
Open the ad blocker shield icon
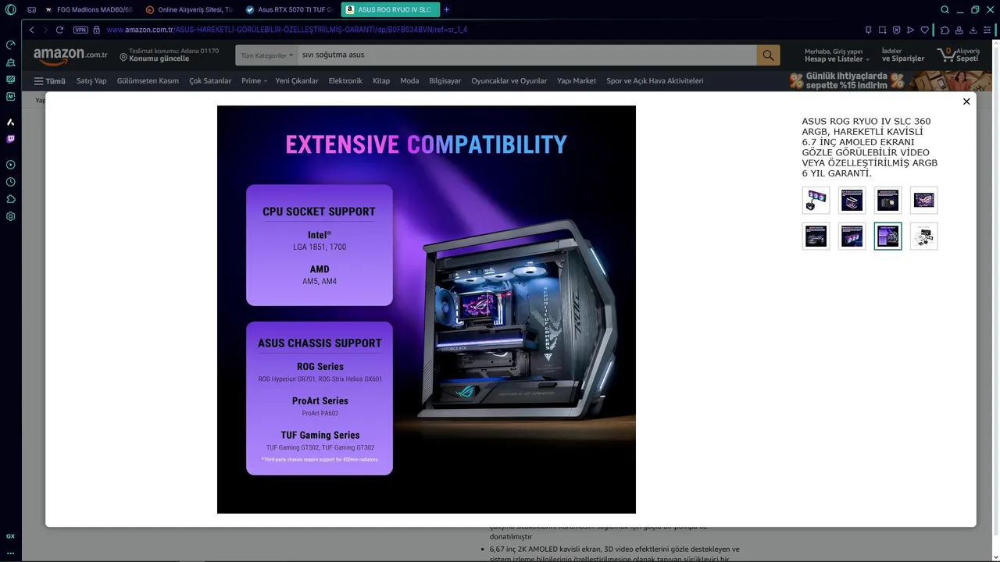(896, 30)
